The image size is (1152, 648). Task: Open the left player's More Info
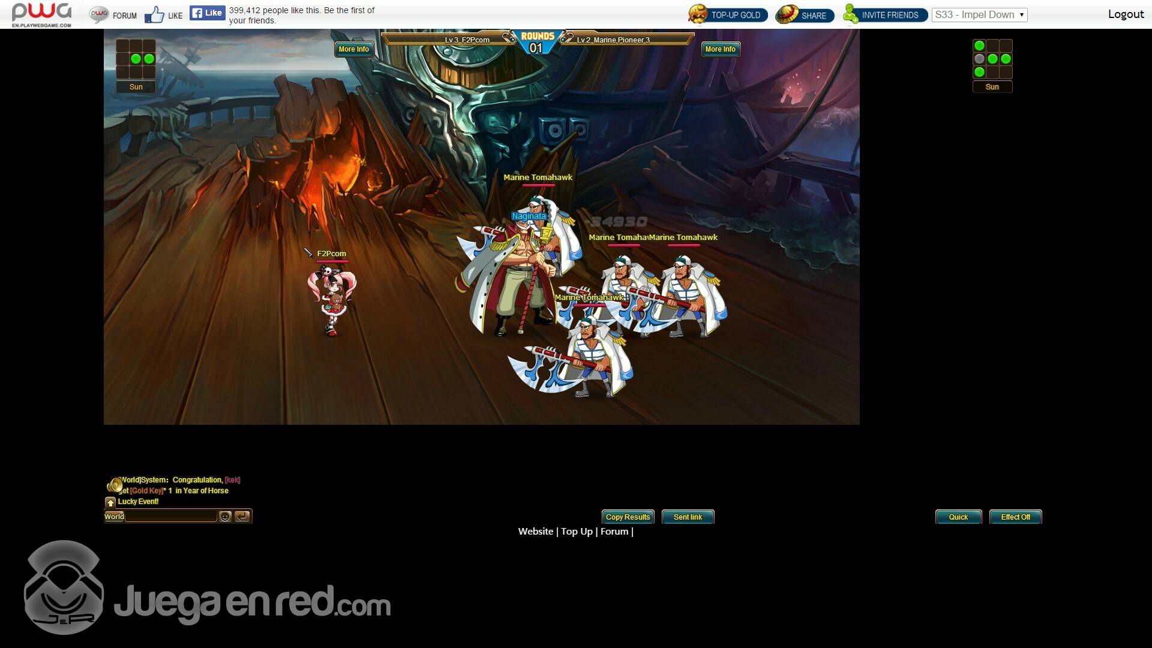point(353,49)
